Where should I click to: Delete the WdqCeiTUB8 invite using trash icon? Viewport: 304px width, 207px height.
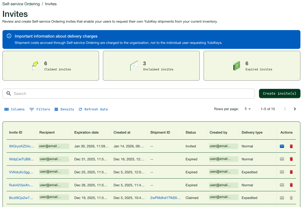(291, 159)
